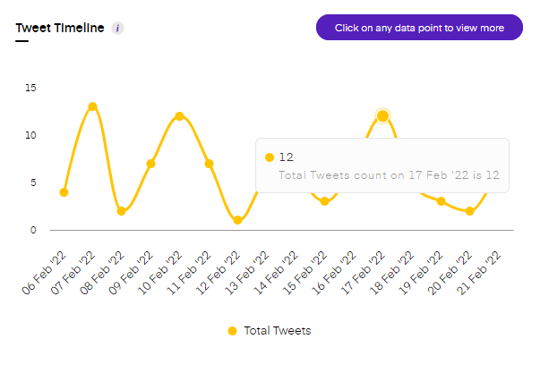Click the yellow Total Tweets legend dot
Screen dimensions: 540x373
pyautogui.click(x=232, y=331)
